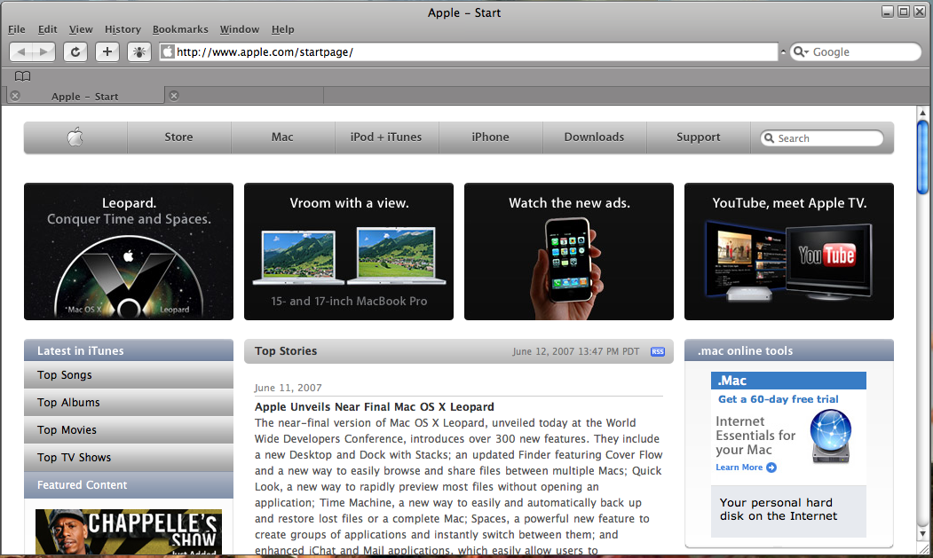Select Top TV Shows in Latest in iTunes
The image size is (933, 558).
click(x=129, y=458)
